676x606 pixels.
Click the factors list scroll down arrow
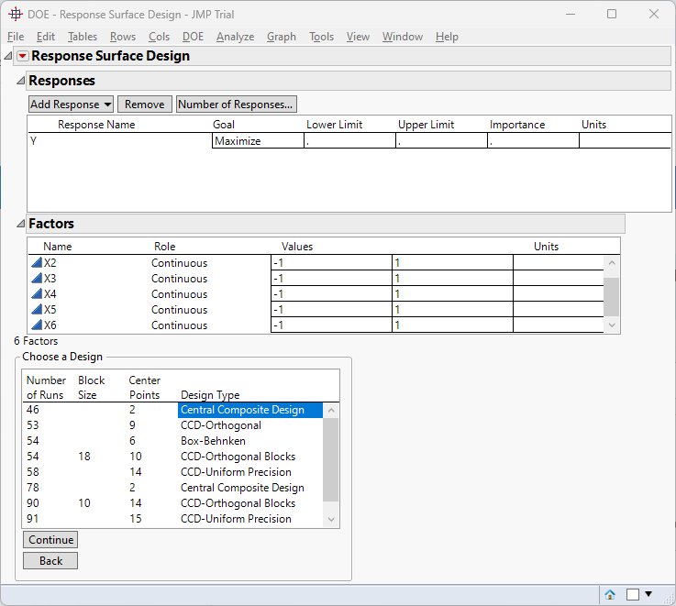point(611,325)
